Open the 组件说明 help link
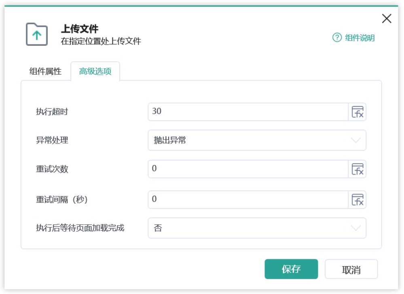Image resolution: width=404 pixels, height=294 pixels. pos(360,38)
